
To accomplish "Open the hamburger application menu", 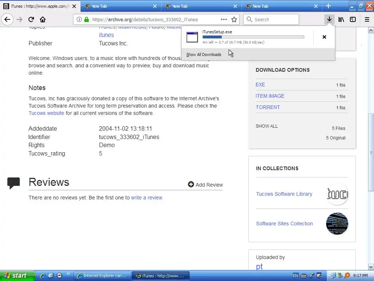I will coord(367,19).
